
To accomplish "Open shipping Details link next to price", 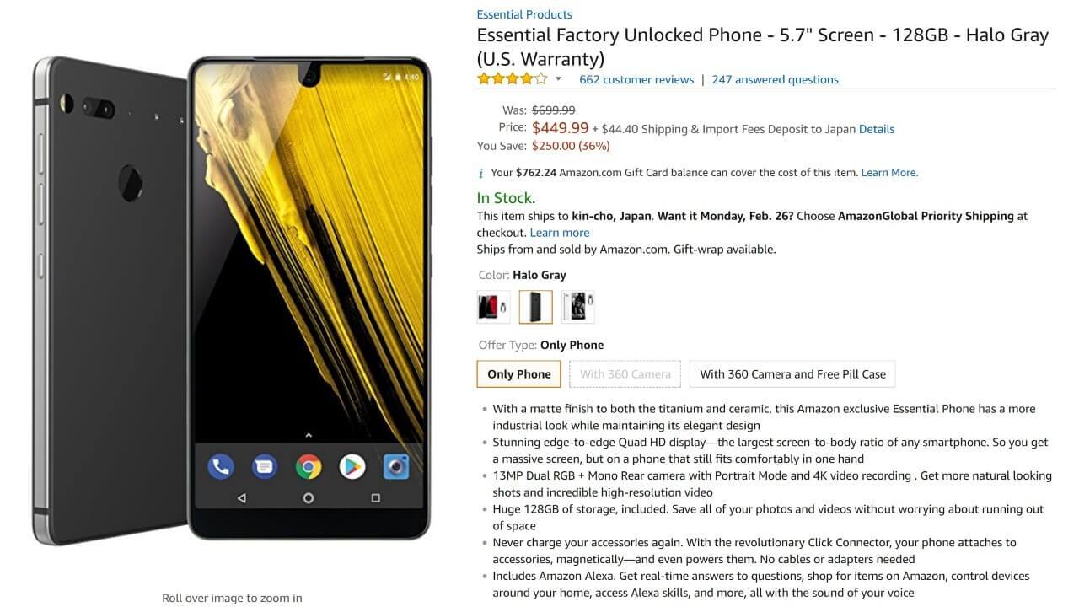I will tap(877, 129).
